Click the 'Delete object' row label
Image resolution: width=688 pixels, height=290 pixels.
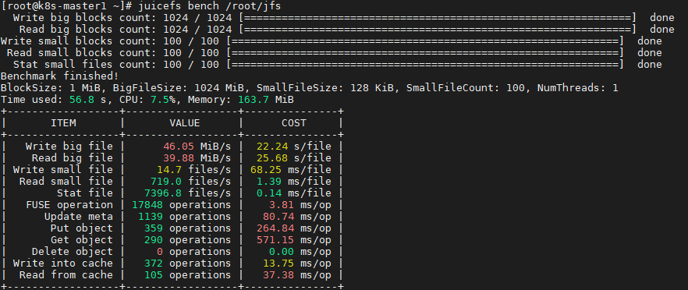72,252
